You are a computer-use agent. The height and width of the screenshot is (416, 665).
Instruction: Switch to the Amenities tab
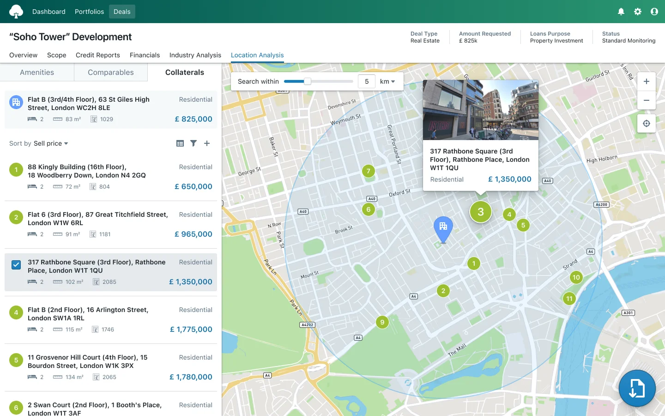coord(37,72)
